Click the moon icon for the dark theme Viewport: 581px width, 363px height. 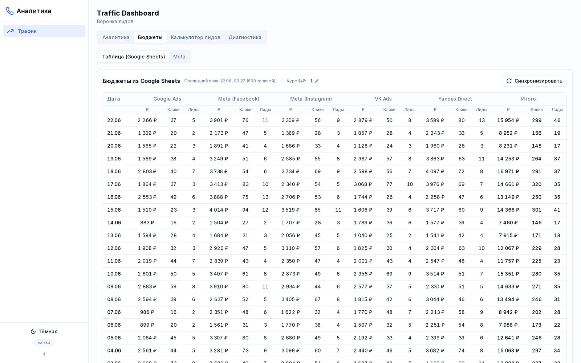point(33,331)
